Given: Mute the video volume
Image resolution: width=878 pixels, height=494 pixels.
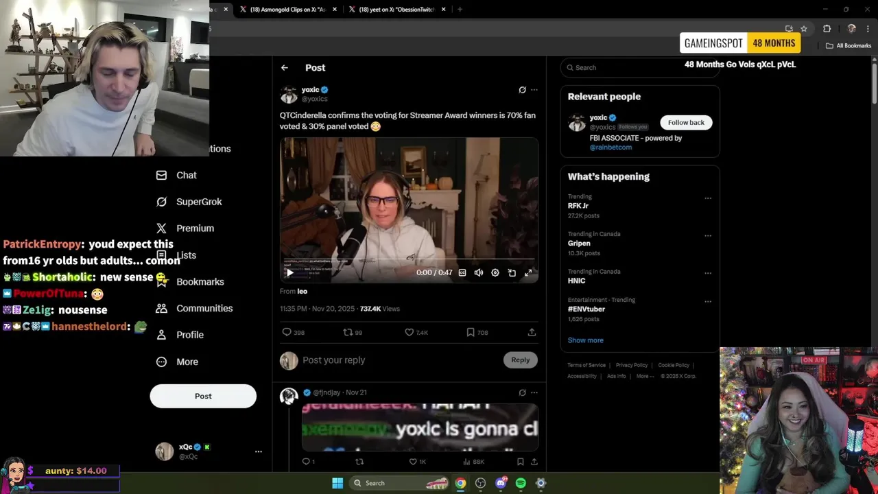Looking at the screenshot, I should (479, 272).
